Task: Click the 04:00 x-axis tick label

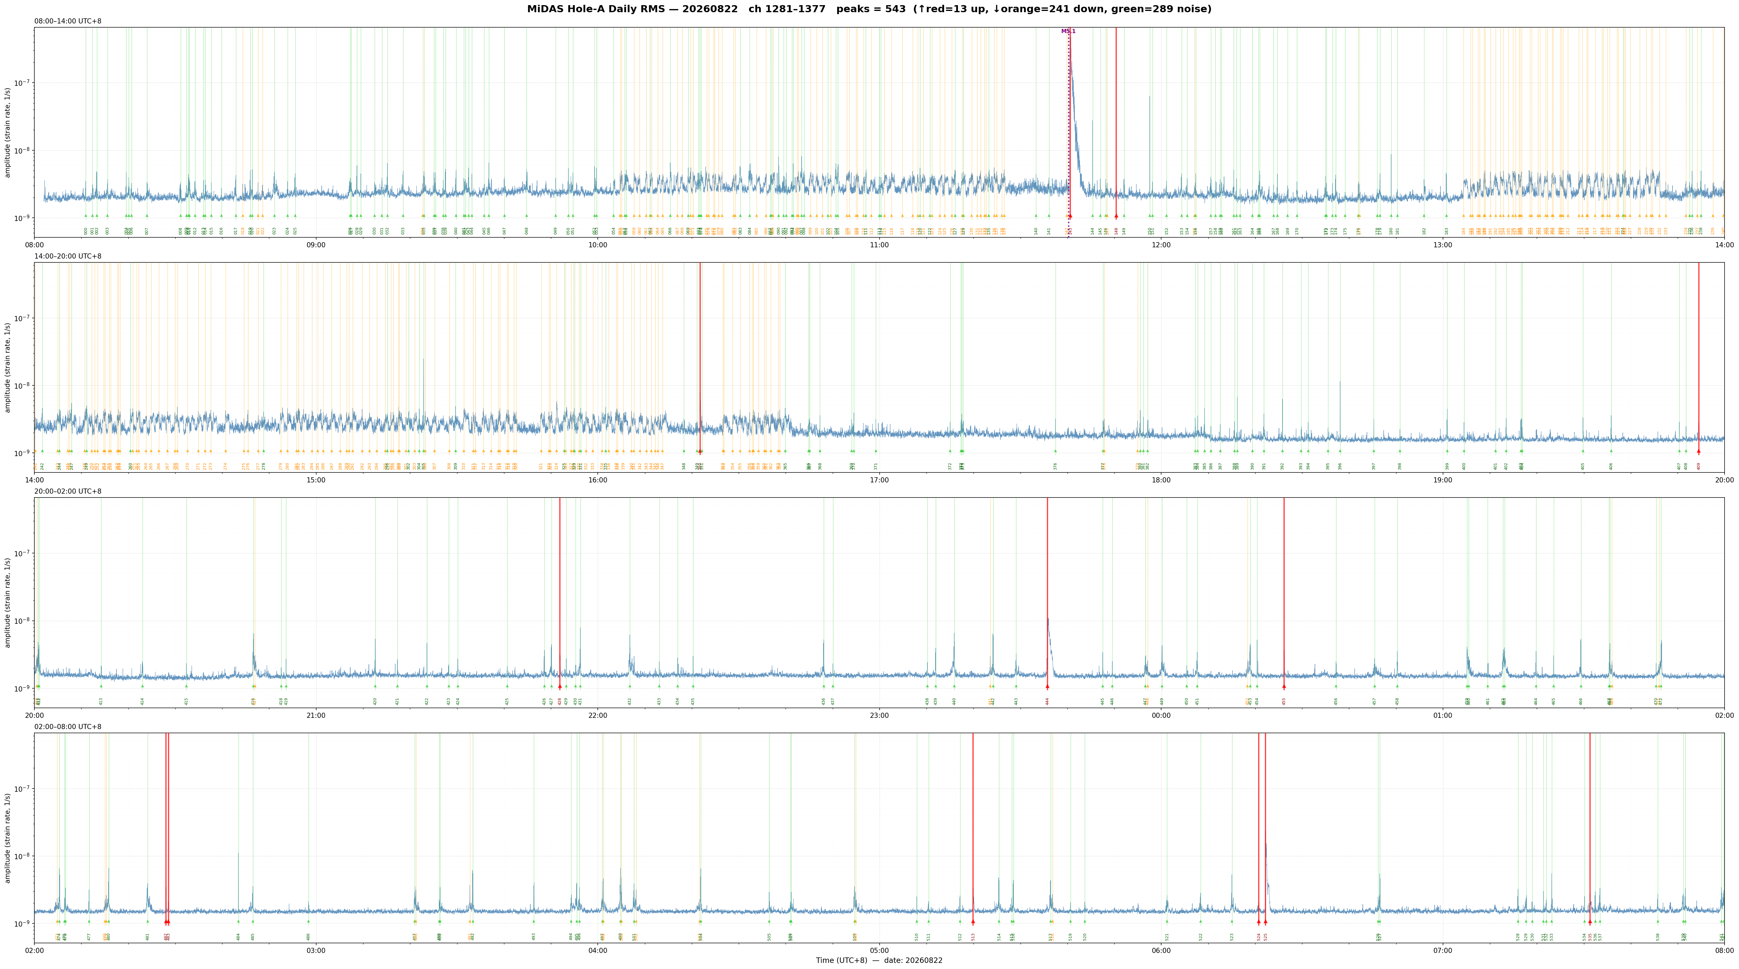Action: point(597,951)
